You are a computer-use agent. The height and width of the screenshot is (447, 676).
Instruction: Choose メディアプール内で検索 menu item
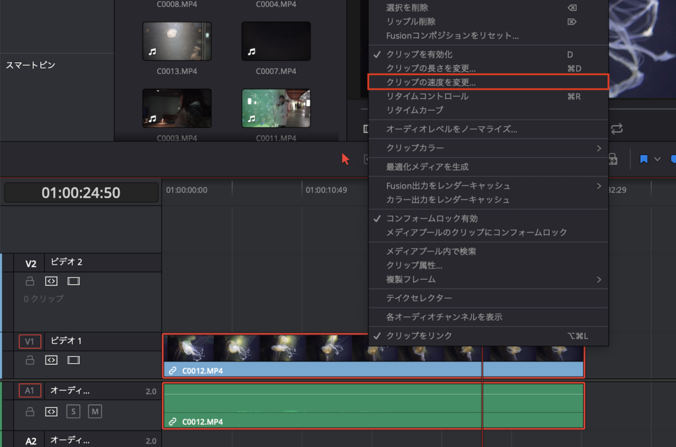tap(488, 252)
